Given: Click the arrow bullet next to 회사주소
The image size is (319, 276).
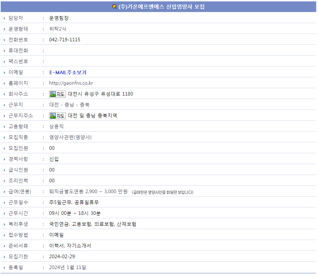Looking at the screenshot, I should tap(4, 94).
